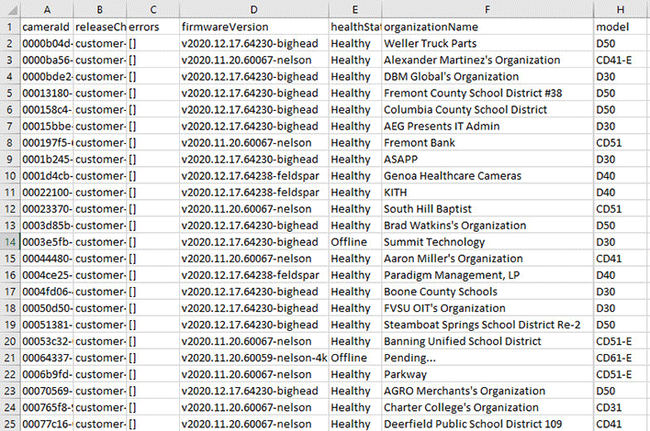Select row 21 header

10,358
